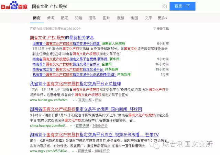Click www.hunan.gov.cn result URL
The height and width of the screenshot is (155, 220).
pyautogui.click(x=50, y=100)
